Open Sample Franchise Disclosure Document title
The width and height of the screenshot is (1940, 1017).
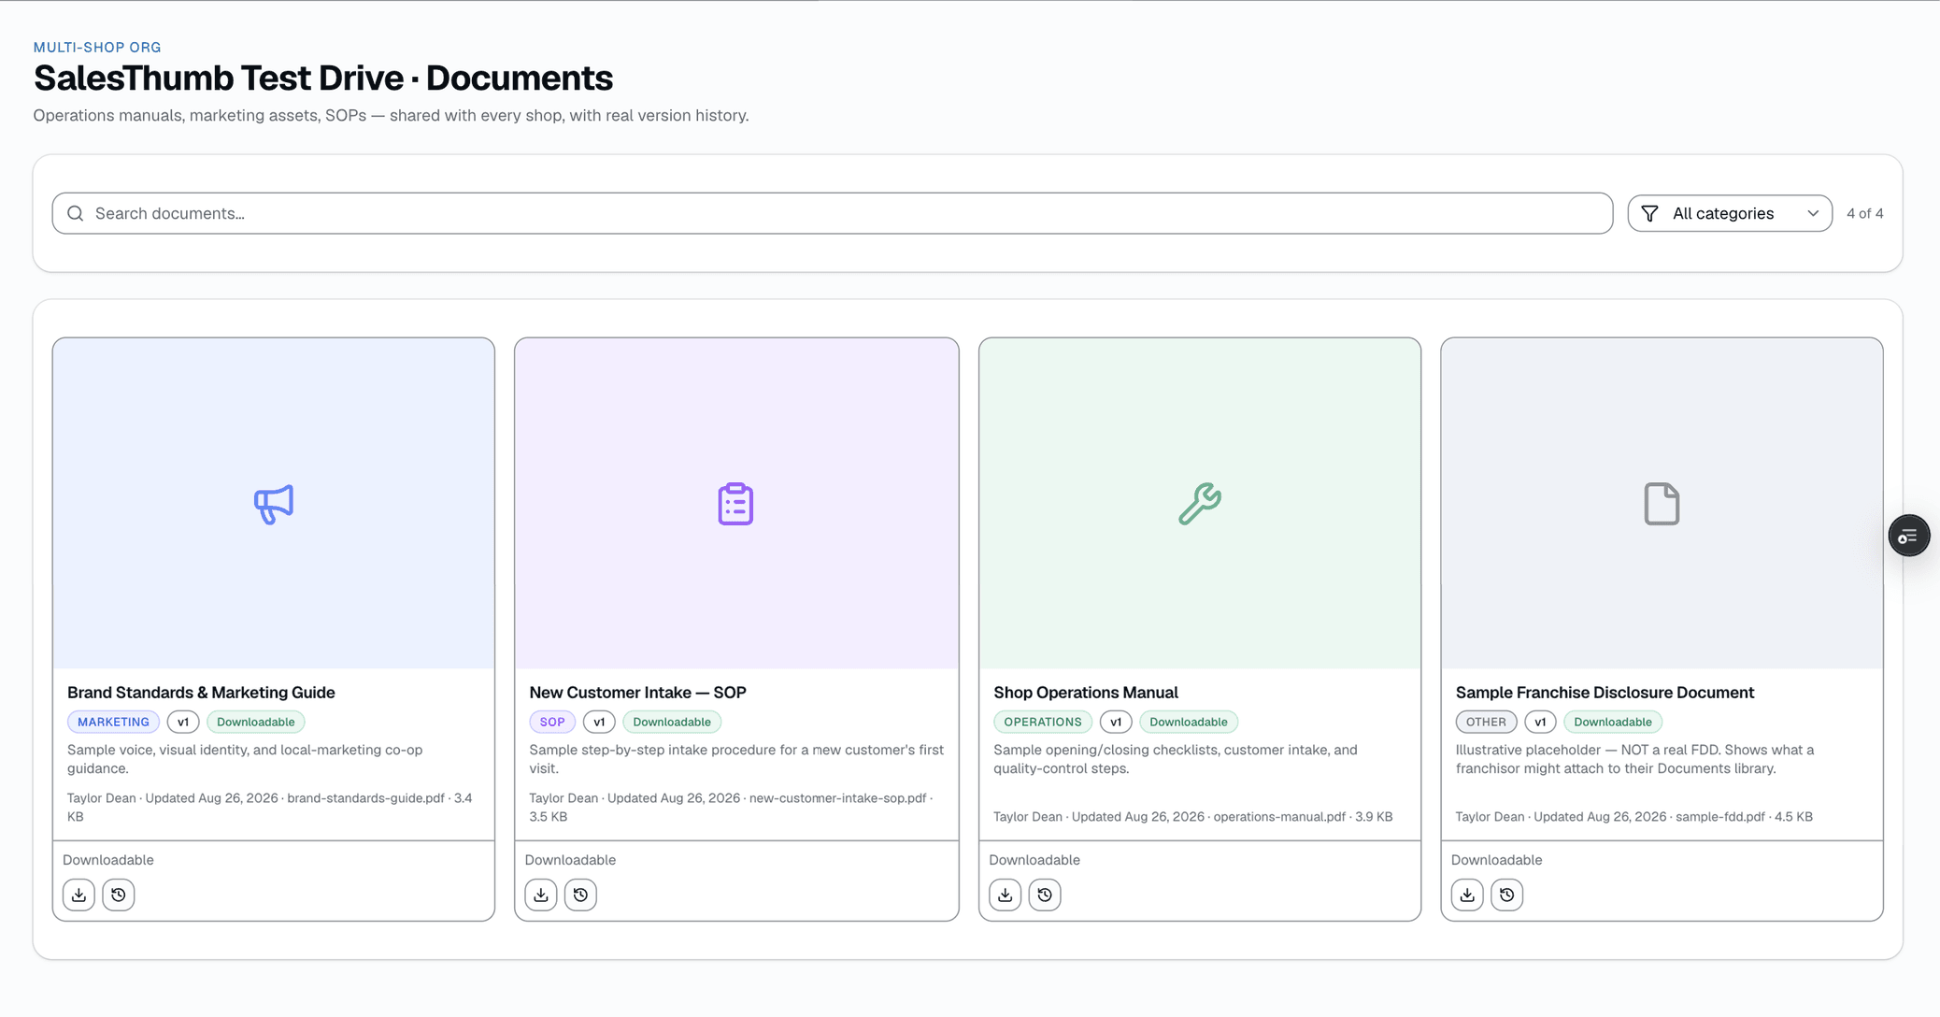[1605, 693]
